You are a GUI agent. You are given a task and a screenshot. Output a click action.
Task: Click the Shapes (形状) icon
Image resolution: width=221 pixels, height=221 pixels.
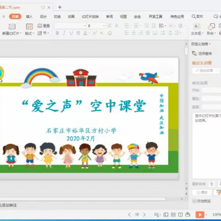(211, 27)
